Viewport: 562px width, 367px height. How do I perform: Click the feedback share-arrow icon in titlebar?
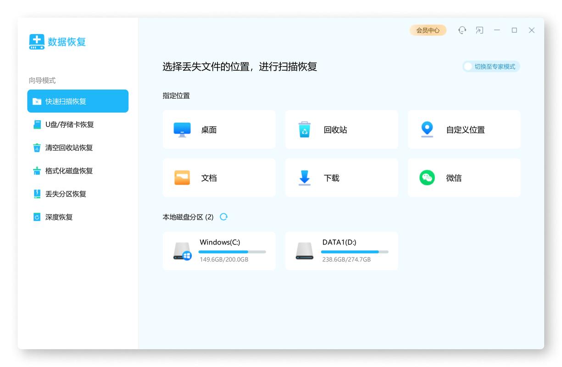coord(479,30)
